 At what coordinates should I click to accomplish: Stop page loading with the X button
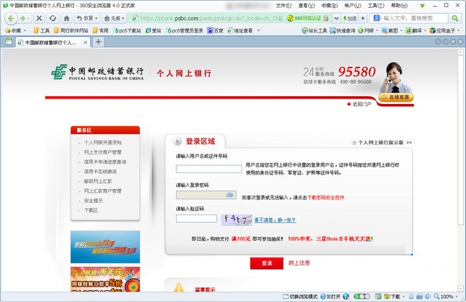(x=39, y=19)
